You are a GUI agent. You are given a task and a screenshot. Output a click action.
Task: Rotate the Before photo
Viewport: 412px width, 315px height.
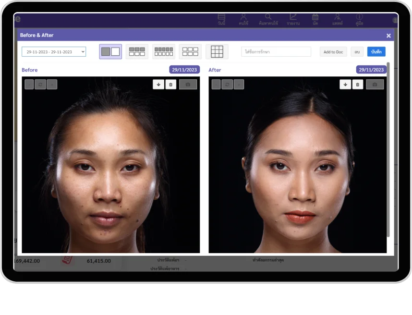click(x=40, y=85)
